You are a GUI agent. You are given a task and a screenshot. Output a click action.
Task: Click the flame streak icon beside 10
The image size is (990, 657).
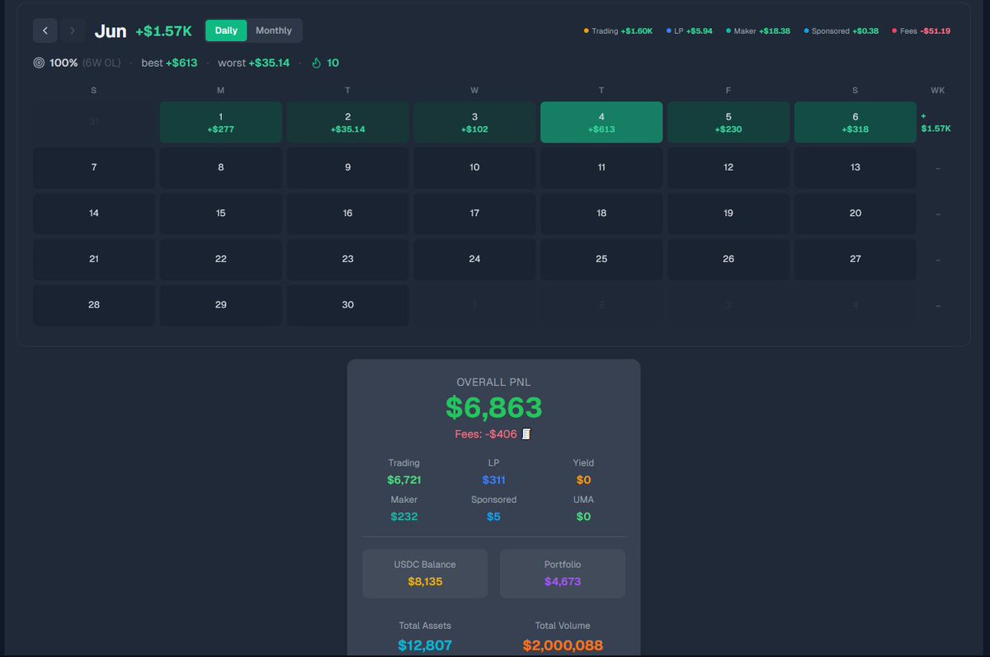[x=316, y=63]
